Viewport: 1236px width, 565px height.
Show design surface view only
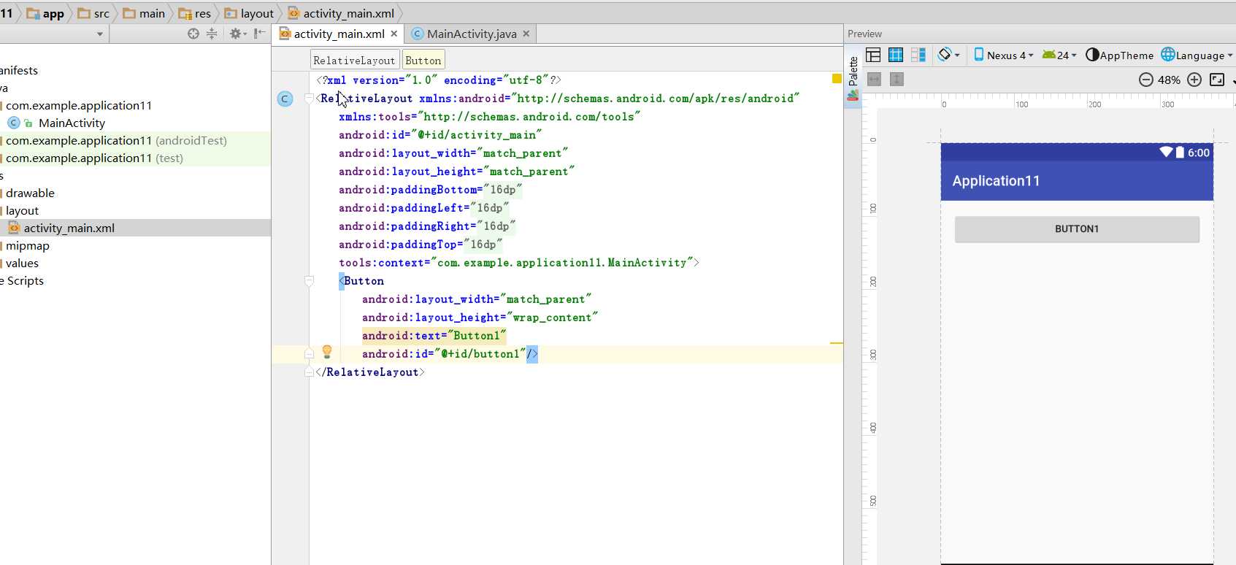[x=873, y=55]
